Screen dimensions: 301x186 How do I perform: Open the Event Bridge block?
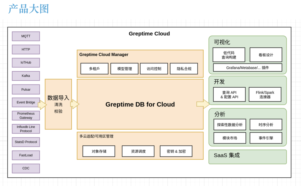coord(26,102)
